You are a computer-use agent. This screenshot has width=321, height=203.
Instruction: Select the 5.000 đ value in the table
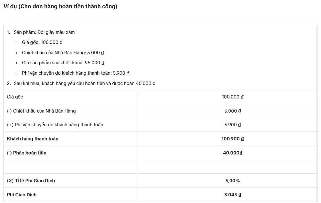[232, 111]
